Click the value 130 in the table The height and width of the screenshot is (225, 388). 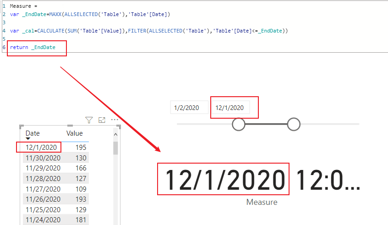pyautogui.click(x=81, y=158)
